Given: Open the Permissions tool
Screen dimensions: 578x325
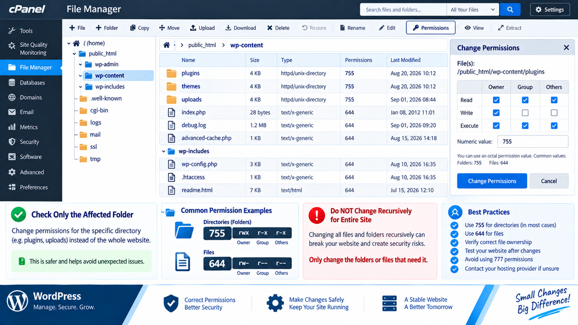Looking at the screenshot, I should coord(431,28).
